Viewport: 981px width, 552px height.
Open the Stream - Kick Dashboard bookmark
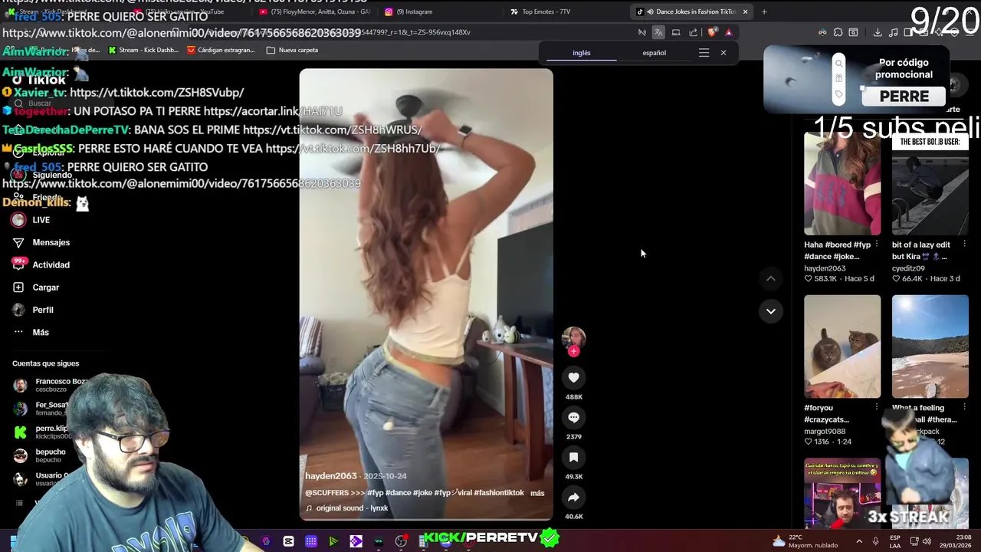(143, 50)
